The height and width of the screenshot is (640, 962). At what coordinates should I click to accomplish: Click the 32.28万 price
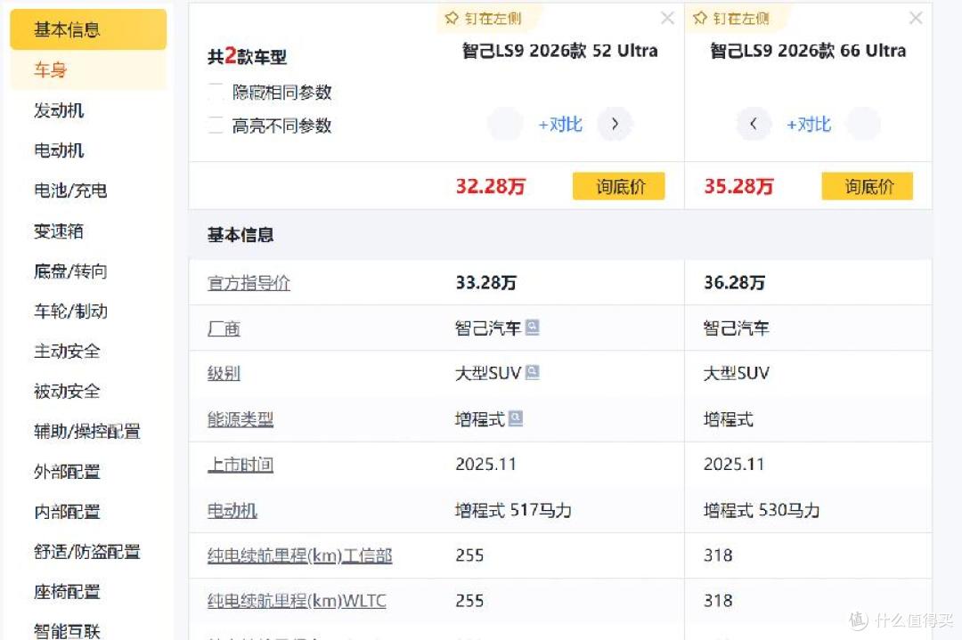point(490,186)
